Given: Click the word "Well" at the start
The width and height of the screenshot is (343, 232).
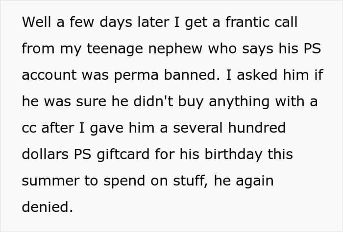Looking at the screenshot, I should pyautogui.click(x=35, y=23).
